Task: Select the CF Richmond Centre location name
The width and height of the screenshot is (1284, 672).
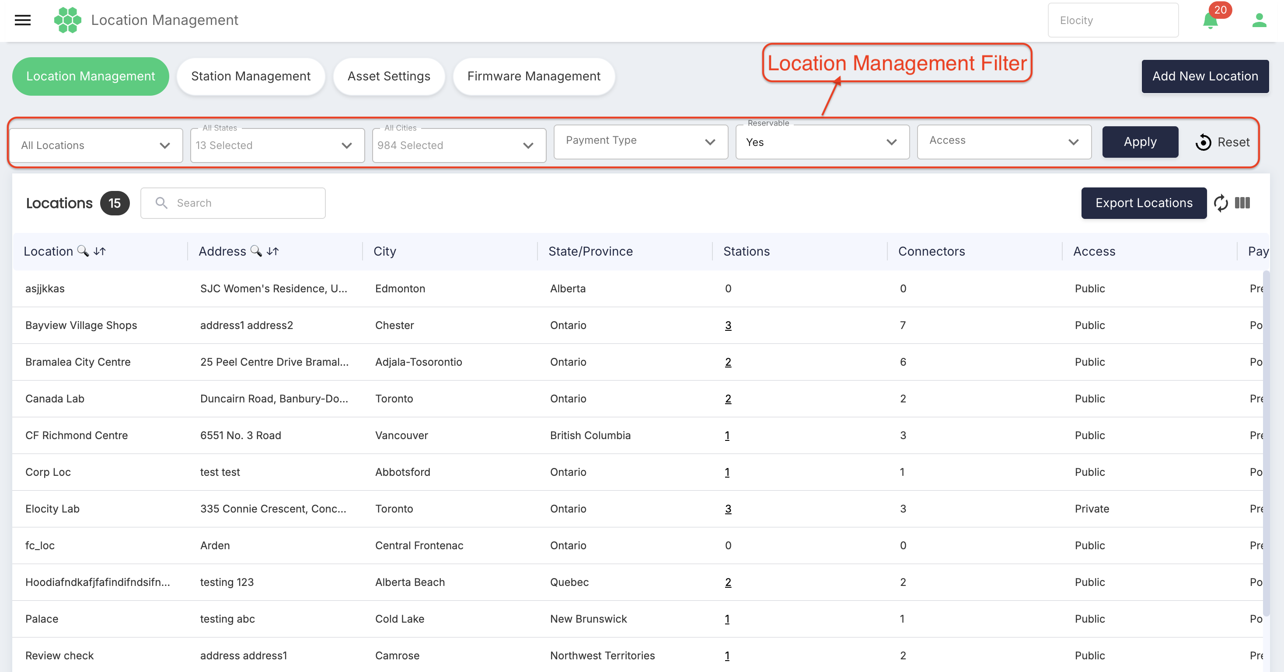Action: (x=76, y=435)
